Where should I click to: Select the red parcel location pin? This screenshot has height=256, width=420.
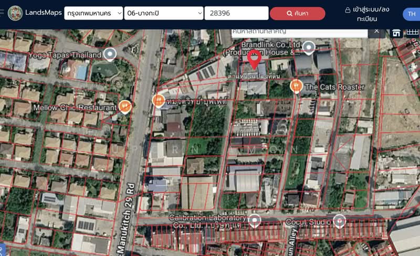pyautogui.click(x=254, y=59)
